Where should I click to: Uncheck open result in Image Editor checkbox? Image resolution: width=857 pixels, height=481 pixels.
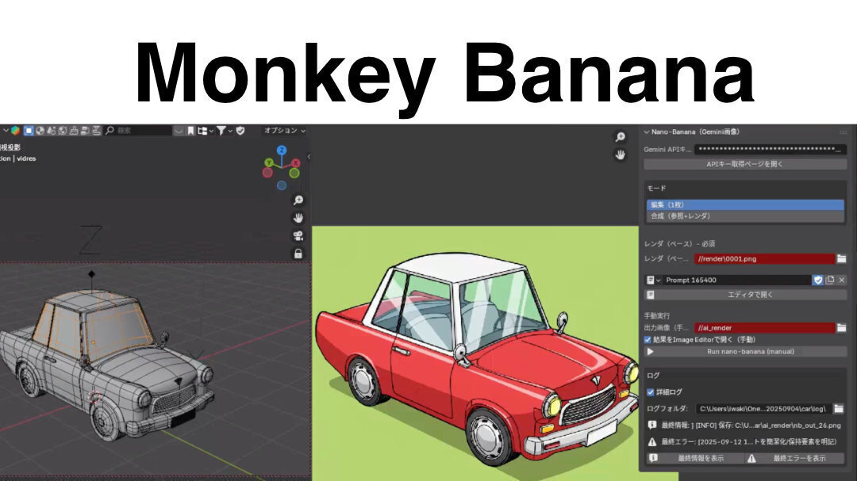coord(648,339)
